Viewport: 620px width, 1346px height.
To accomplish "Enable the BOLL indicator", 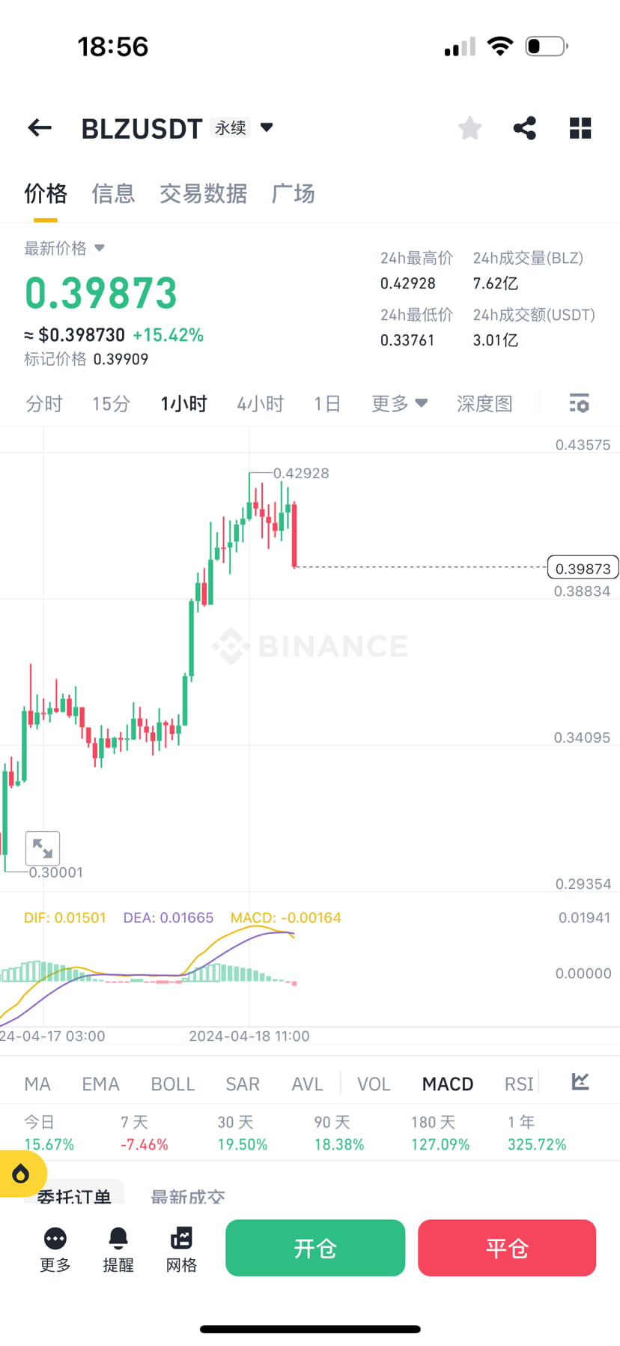I will click(172, 1083).
